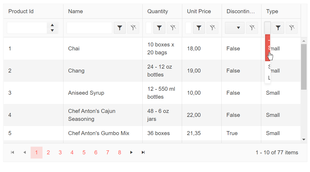310x172 pixels.
Task: Click the Type column filter icon
Action: click(278, 28)
